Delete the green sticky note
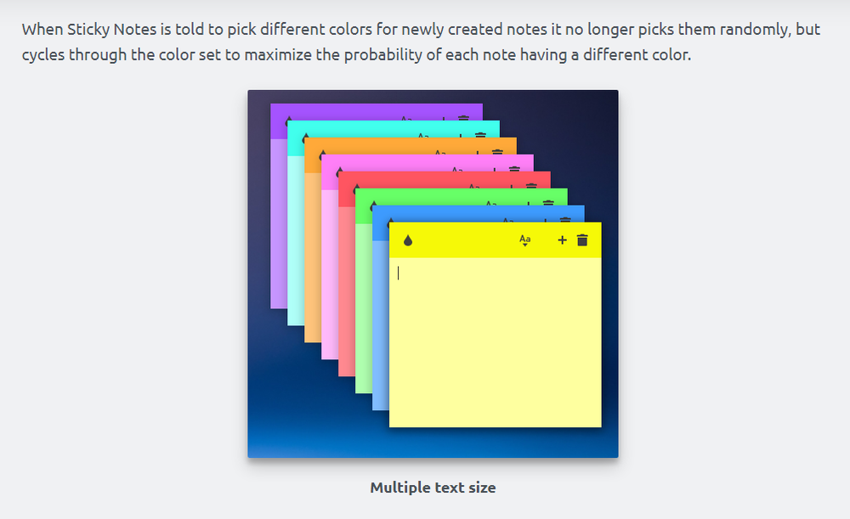 [x=548, y=203]
